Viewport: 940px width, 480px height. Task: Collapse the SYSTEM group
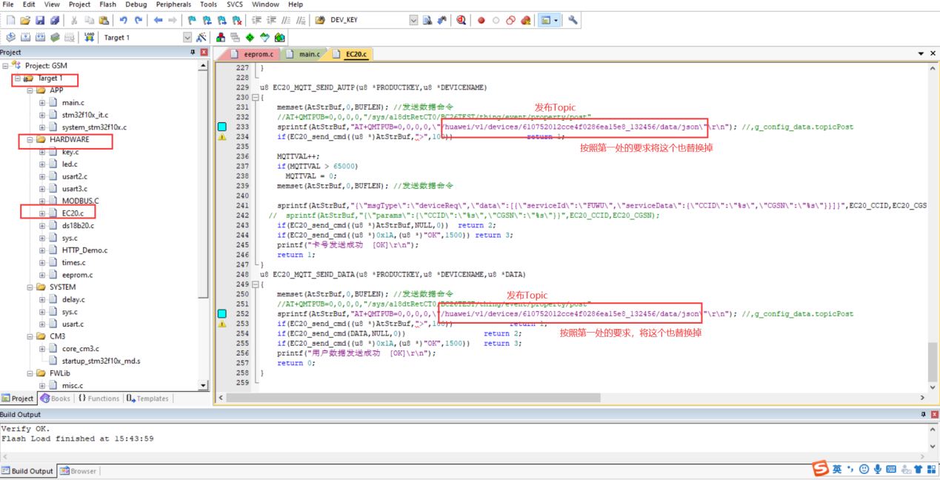[x=30, y=287]
